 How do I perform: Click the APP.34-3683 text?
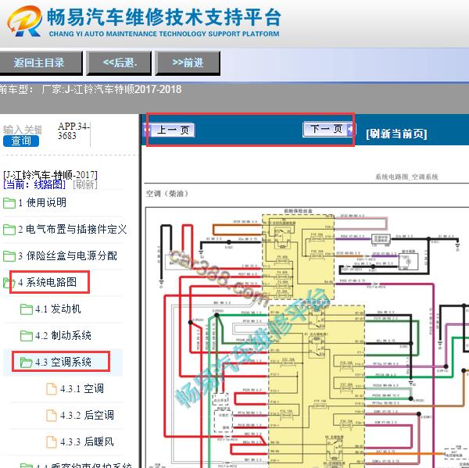74,131
